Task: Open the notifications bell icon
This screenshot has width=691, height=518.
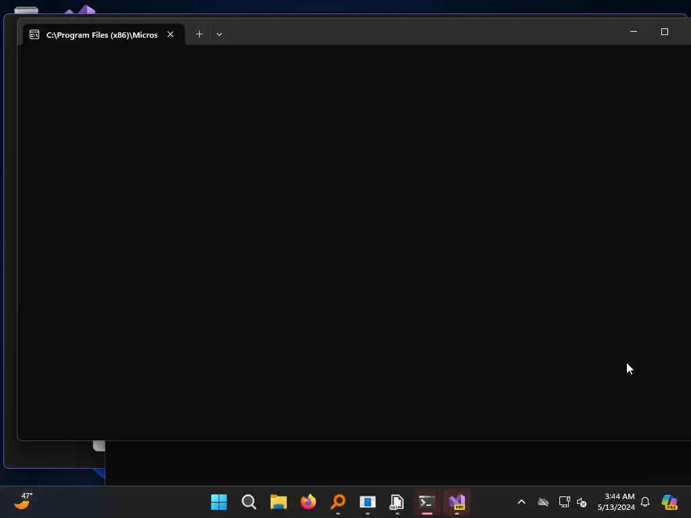Action: point(645,502)
